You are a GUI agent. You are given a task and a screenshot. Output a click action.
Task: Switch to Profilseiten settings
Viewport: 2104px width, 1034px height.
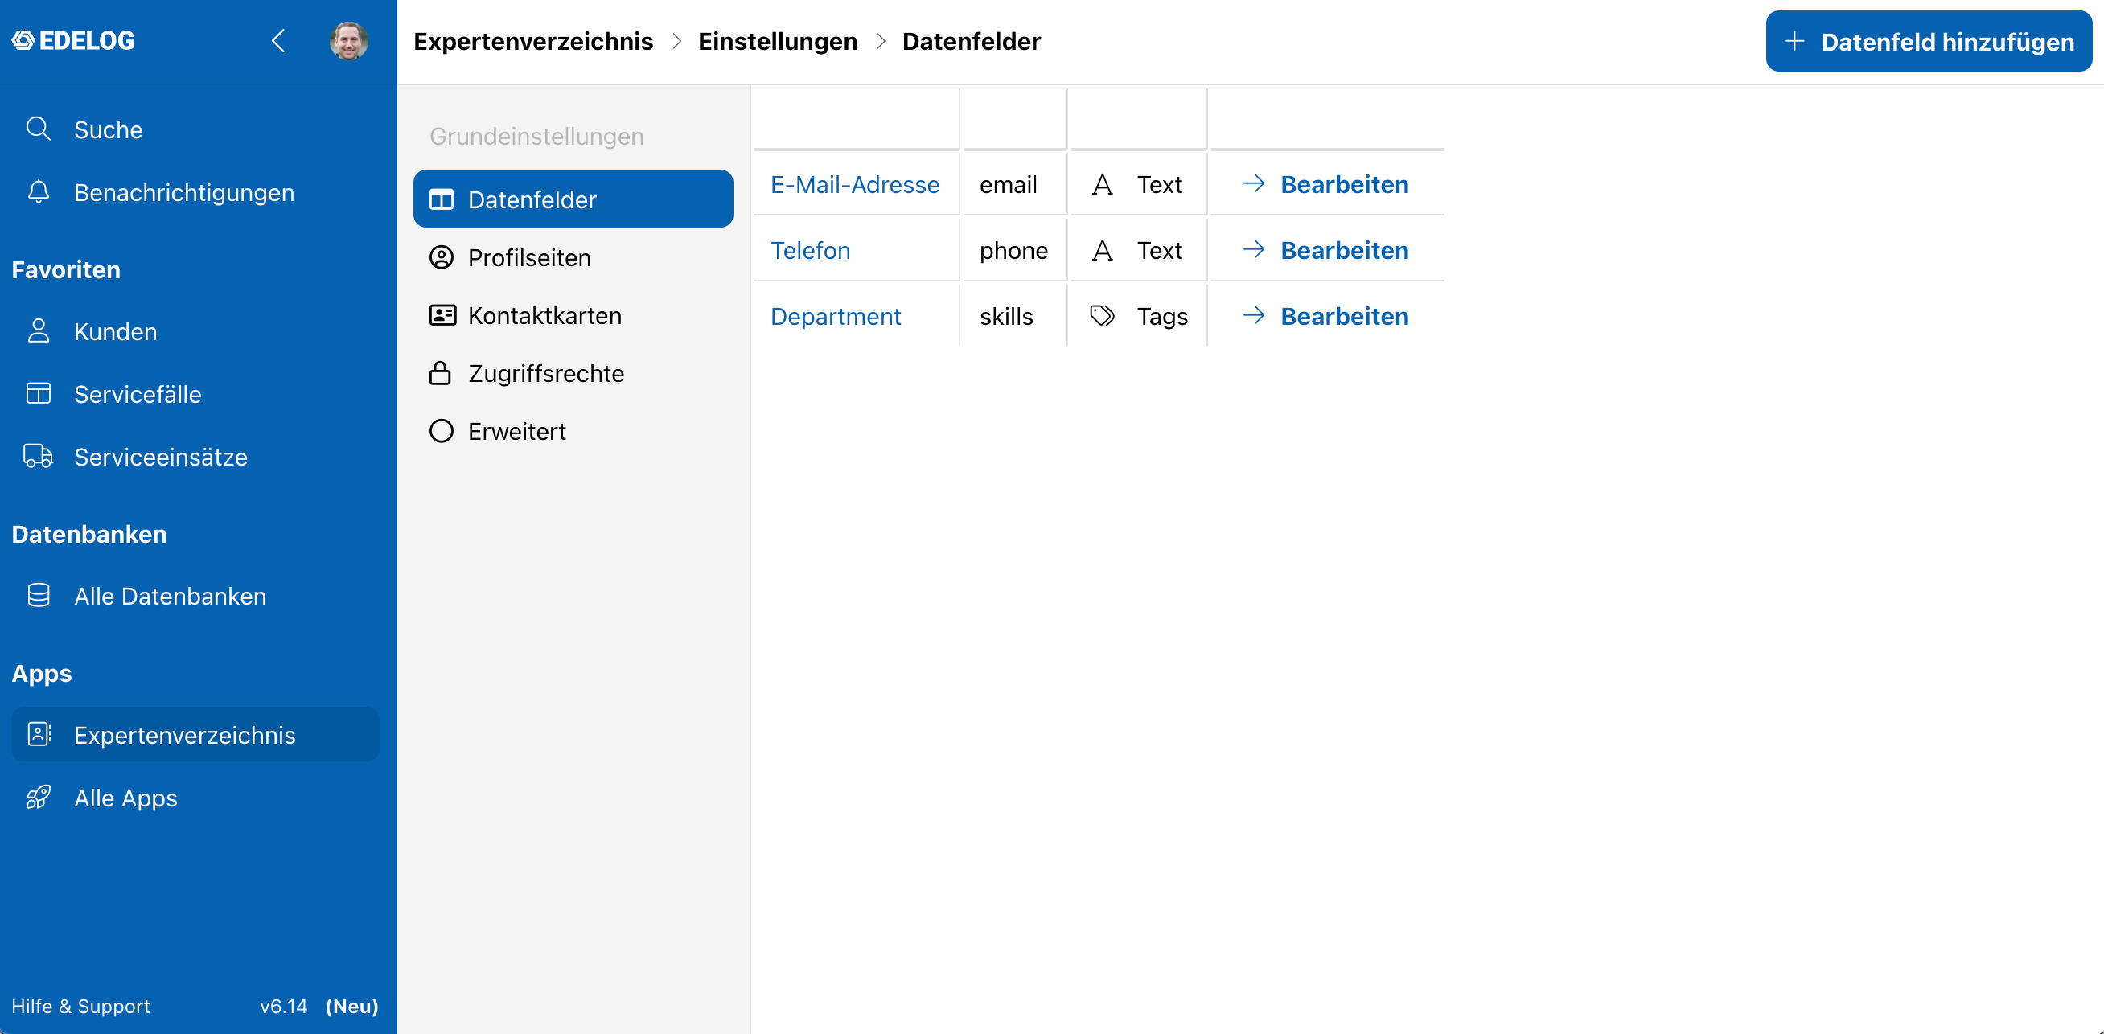tap(573, 257)
